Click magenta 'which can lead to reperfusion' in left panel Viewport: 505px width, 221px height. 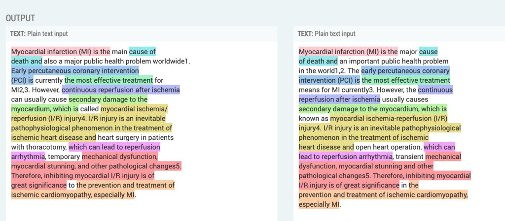(x=114, y=147)
